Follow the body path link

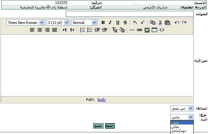[x=101, y=100]
